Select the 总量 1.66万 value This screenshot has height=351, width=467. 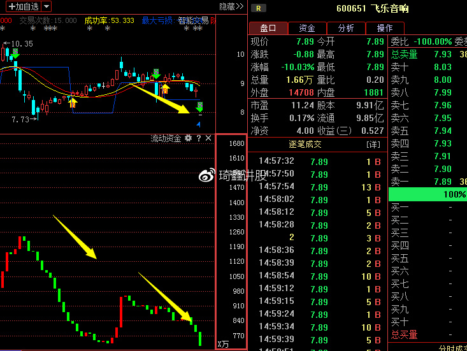tap(299, 80)
